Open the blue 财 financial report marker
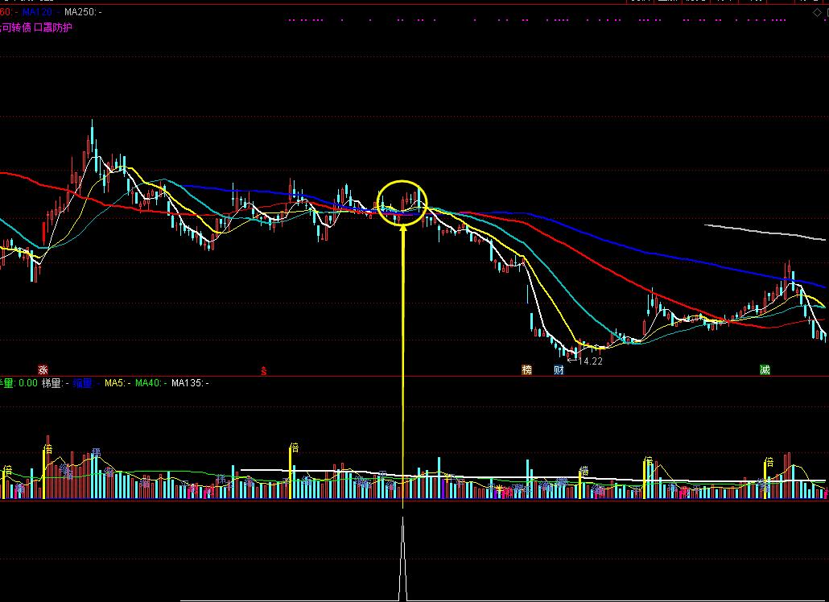The width and height of the screenshot is (829, 602). coord(559,370)
